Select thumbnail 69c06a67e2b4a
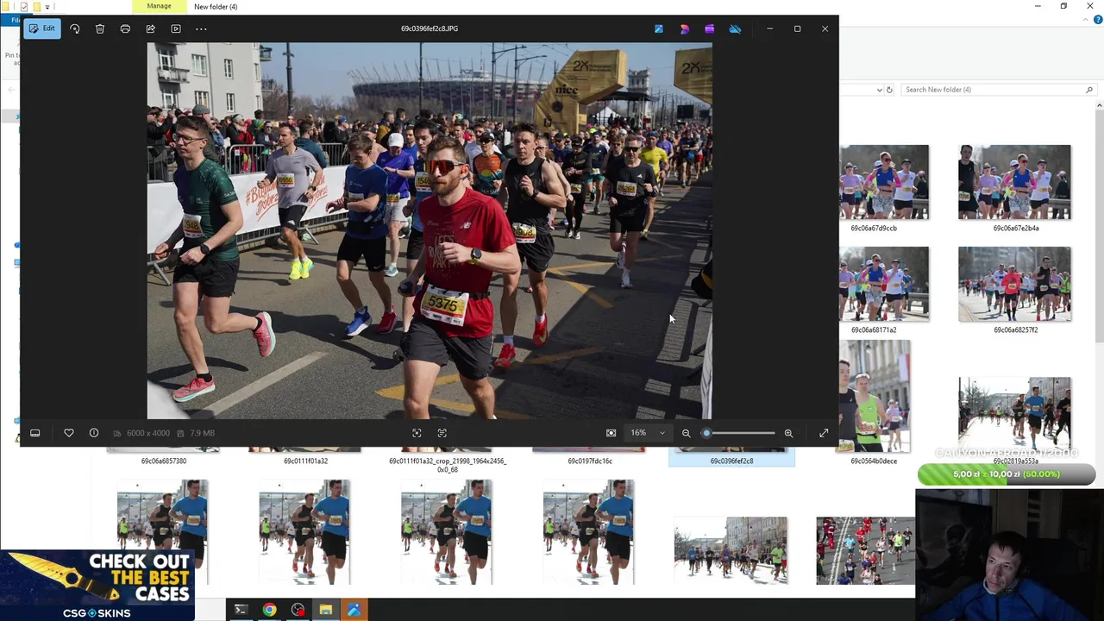 pos(1014,183)
